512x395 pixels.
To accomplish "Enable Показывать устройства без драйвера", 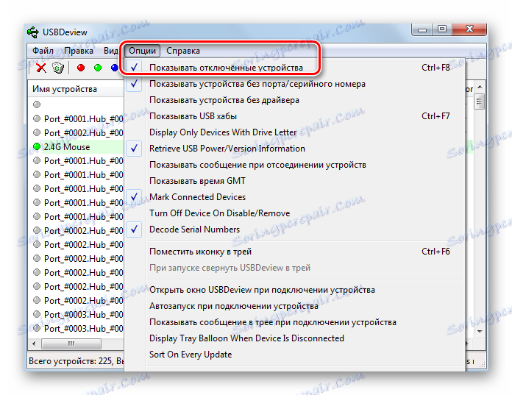I will (x=294, y=100).
